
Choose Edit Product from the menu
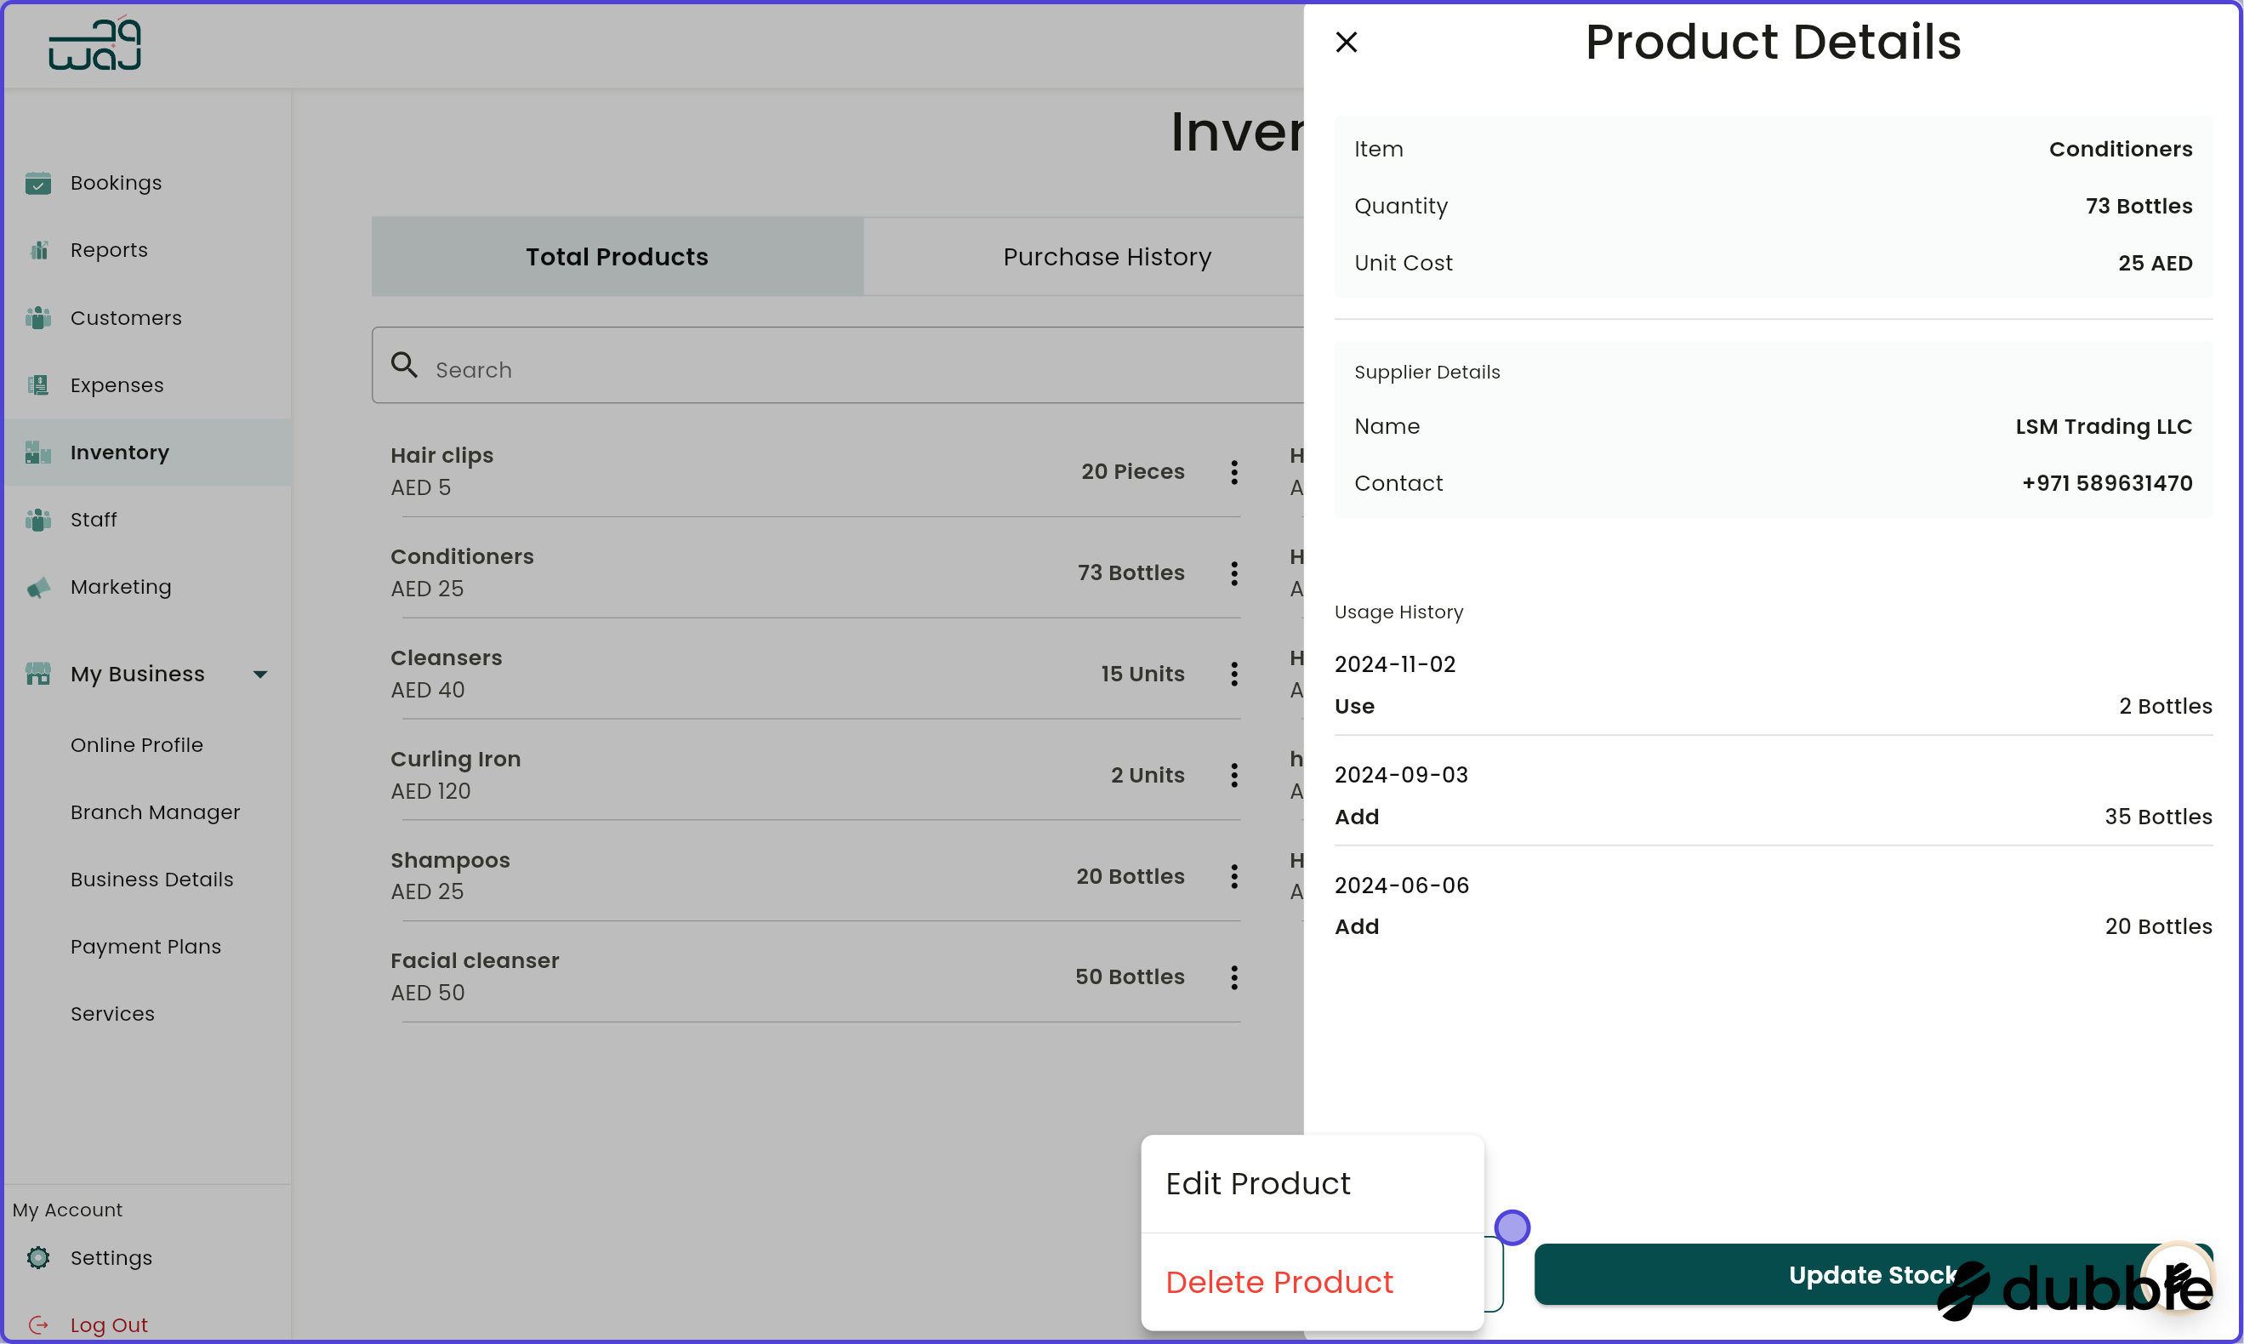click(x=1258, y=1182)
